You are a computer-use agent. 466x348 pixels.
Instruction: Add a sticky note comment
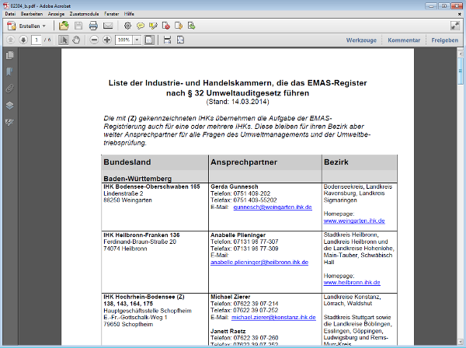tap(141, 26)
